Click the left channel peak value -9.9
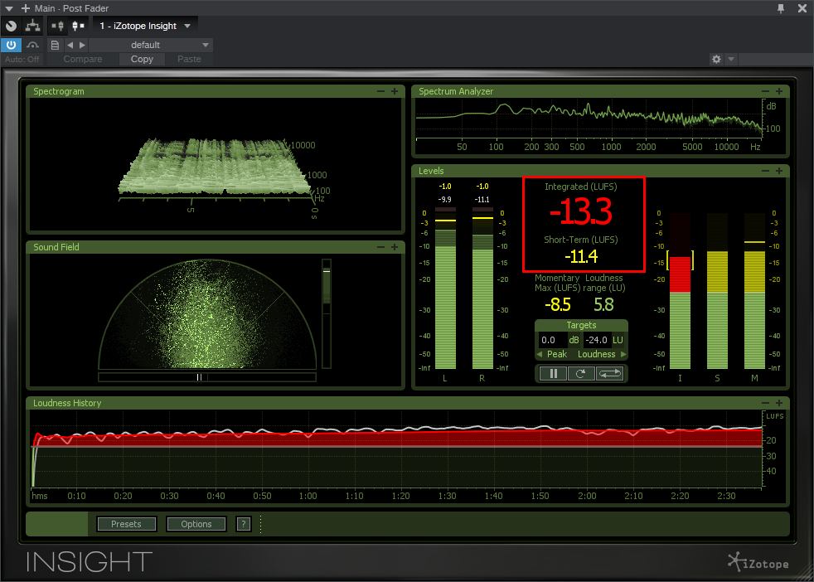 click(x=445, y=199)
